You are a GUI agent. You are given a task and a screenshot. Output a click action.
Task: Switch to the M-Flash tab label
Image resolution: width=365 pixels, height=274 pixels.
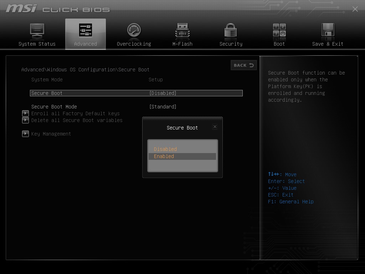point(182,44)
